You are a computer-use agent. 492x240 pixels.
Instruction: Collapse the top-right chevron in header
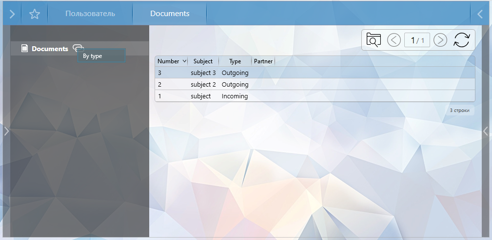click(x=480, y=14)
